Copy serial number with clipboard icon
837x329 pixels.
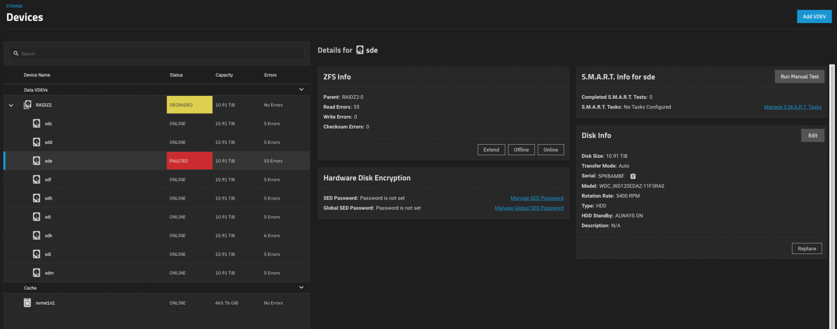(633, 176)
